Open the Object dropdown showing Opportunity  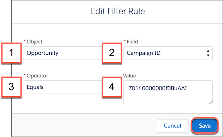click(62, 53)
